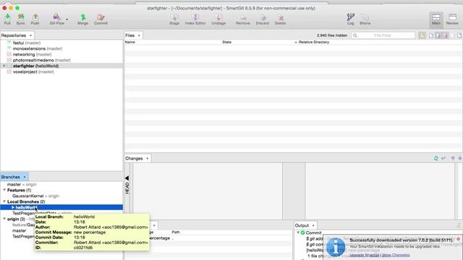
Task: Open the Repositories panel dropdown menu
Action: coord(30,35)
